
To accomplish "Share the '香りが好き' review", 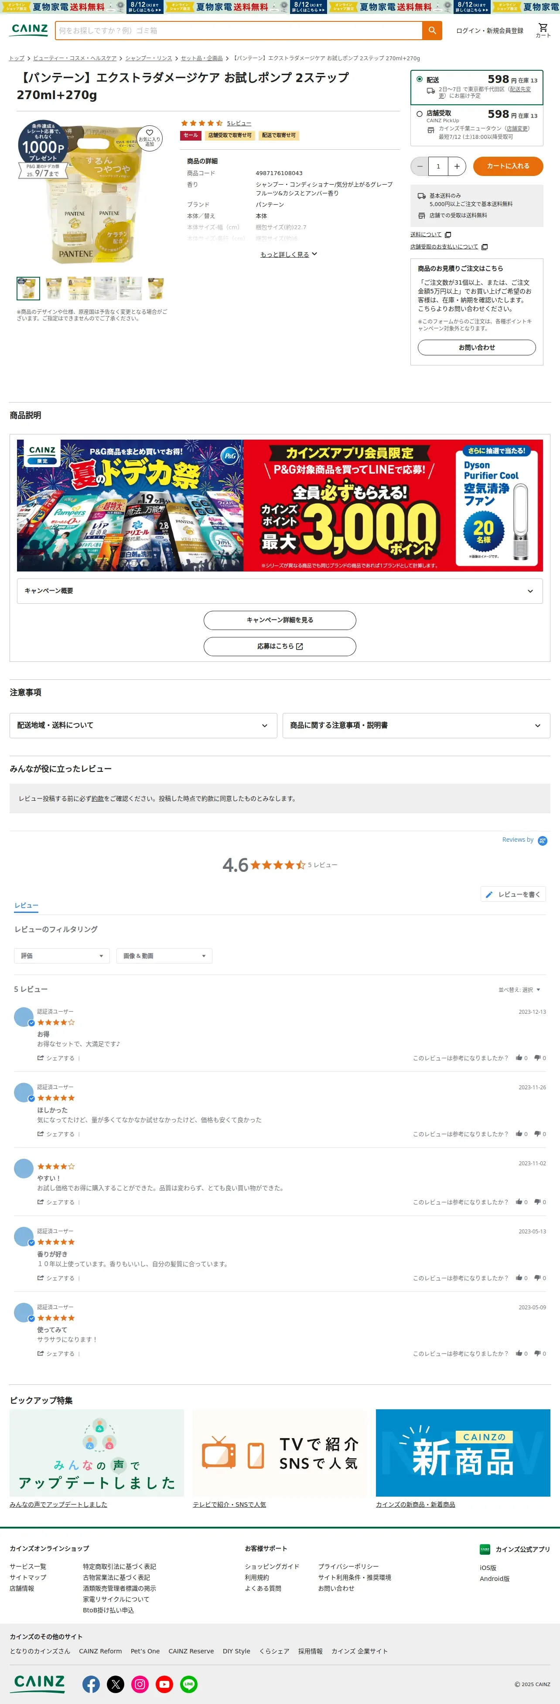I will (56, 1278).
